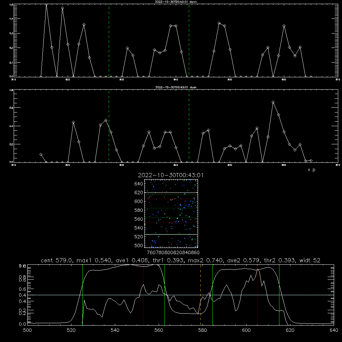Click the 'ave2 0.579' value in the stats line
Viewport: 342px width, 342px height.
tap(243, 260)
